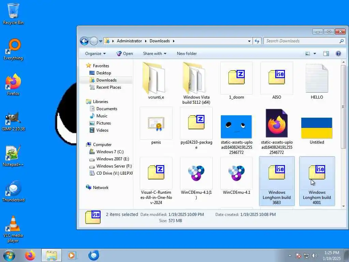Image resolution: width=349 pixels, height=262 pixels.
Task: Select Windows Longhorn build 3683 iso
Action: pyautogui.click(x=277, y=181)
